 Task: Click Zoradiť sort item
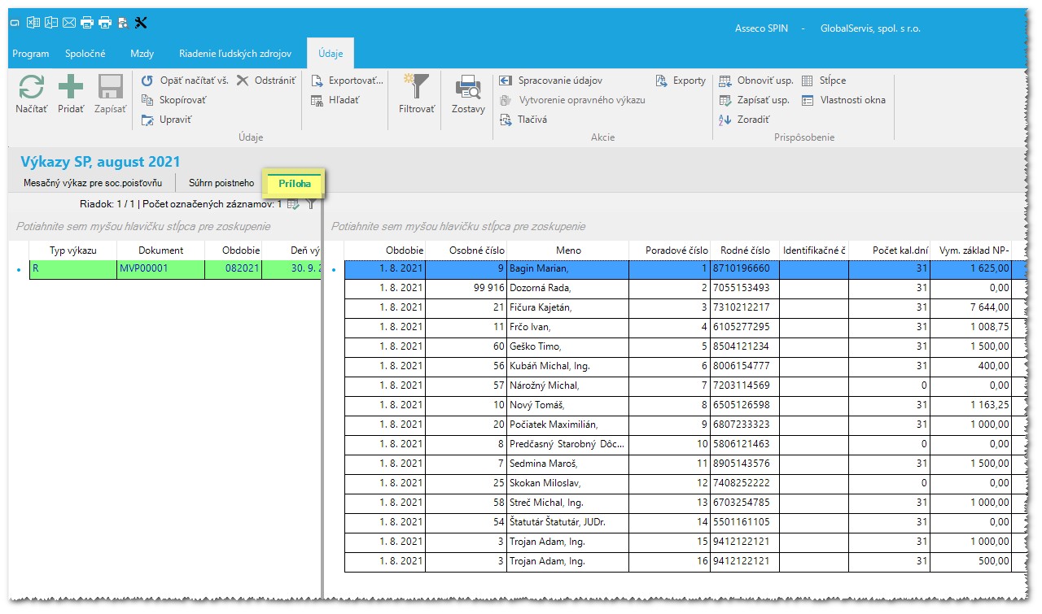tap(744, 120)
